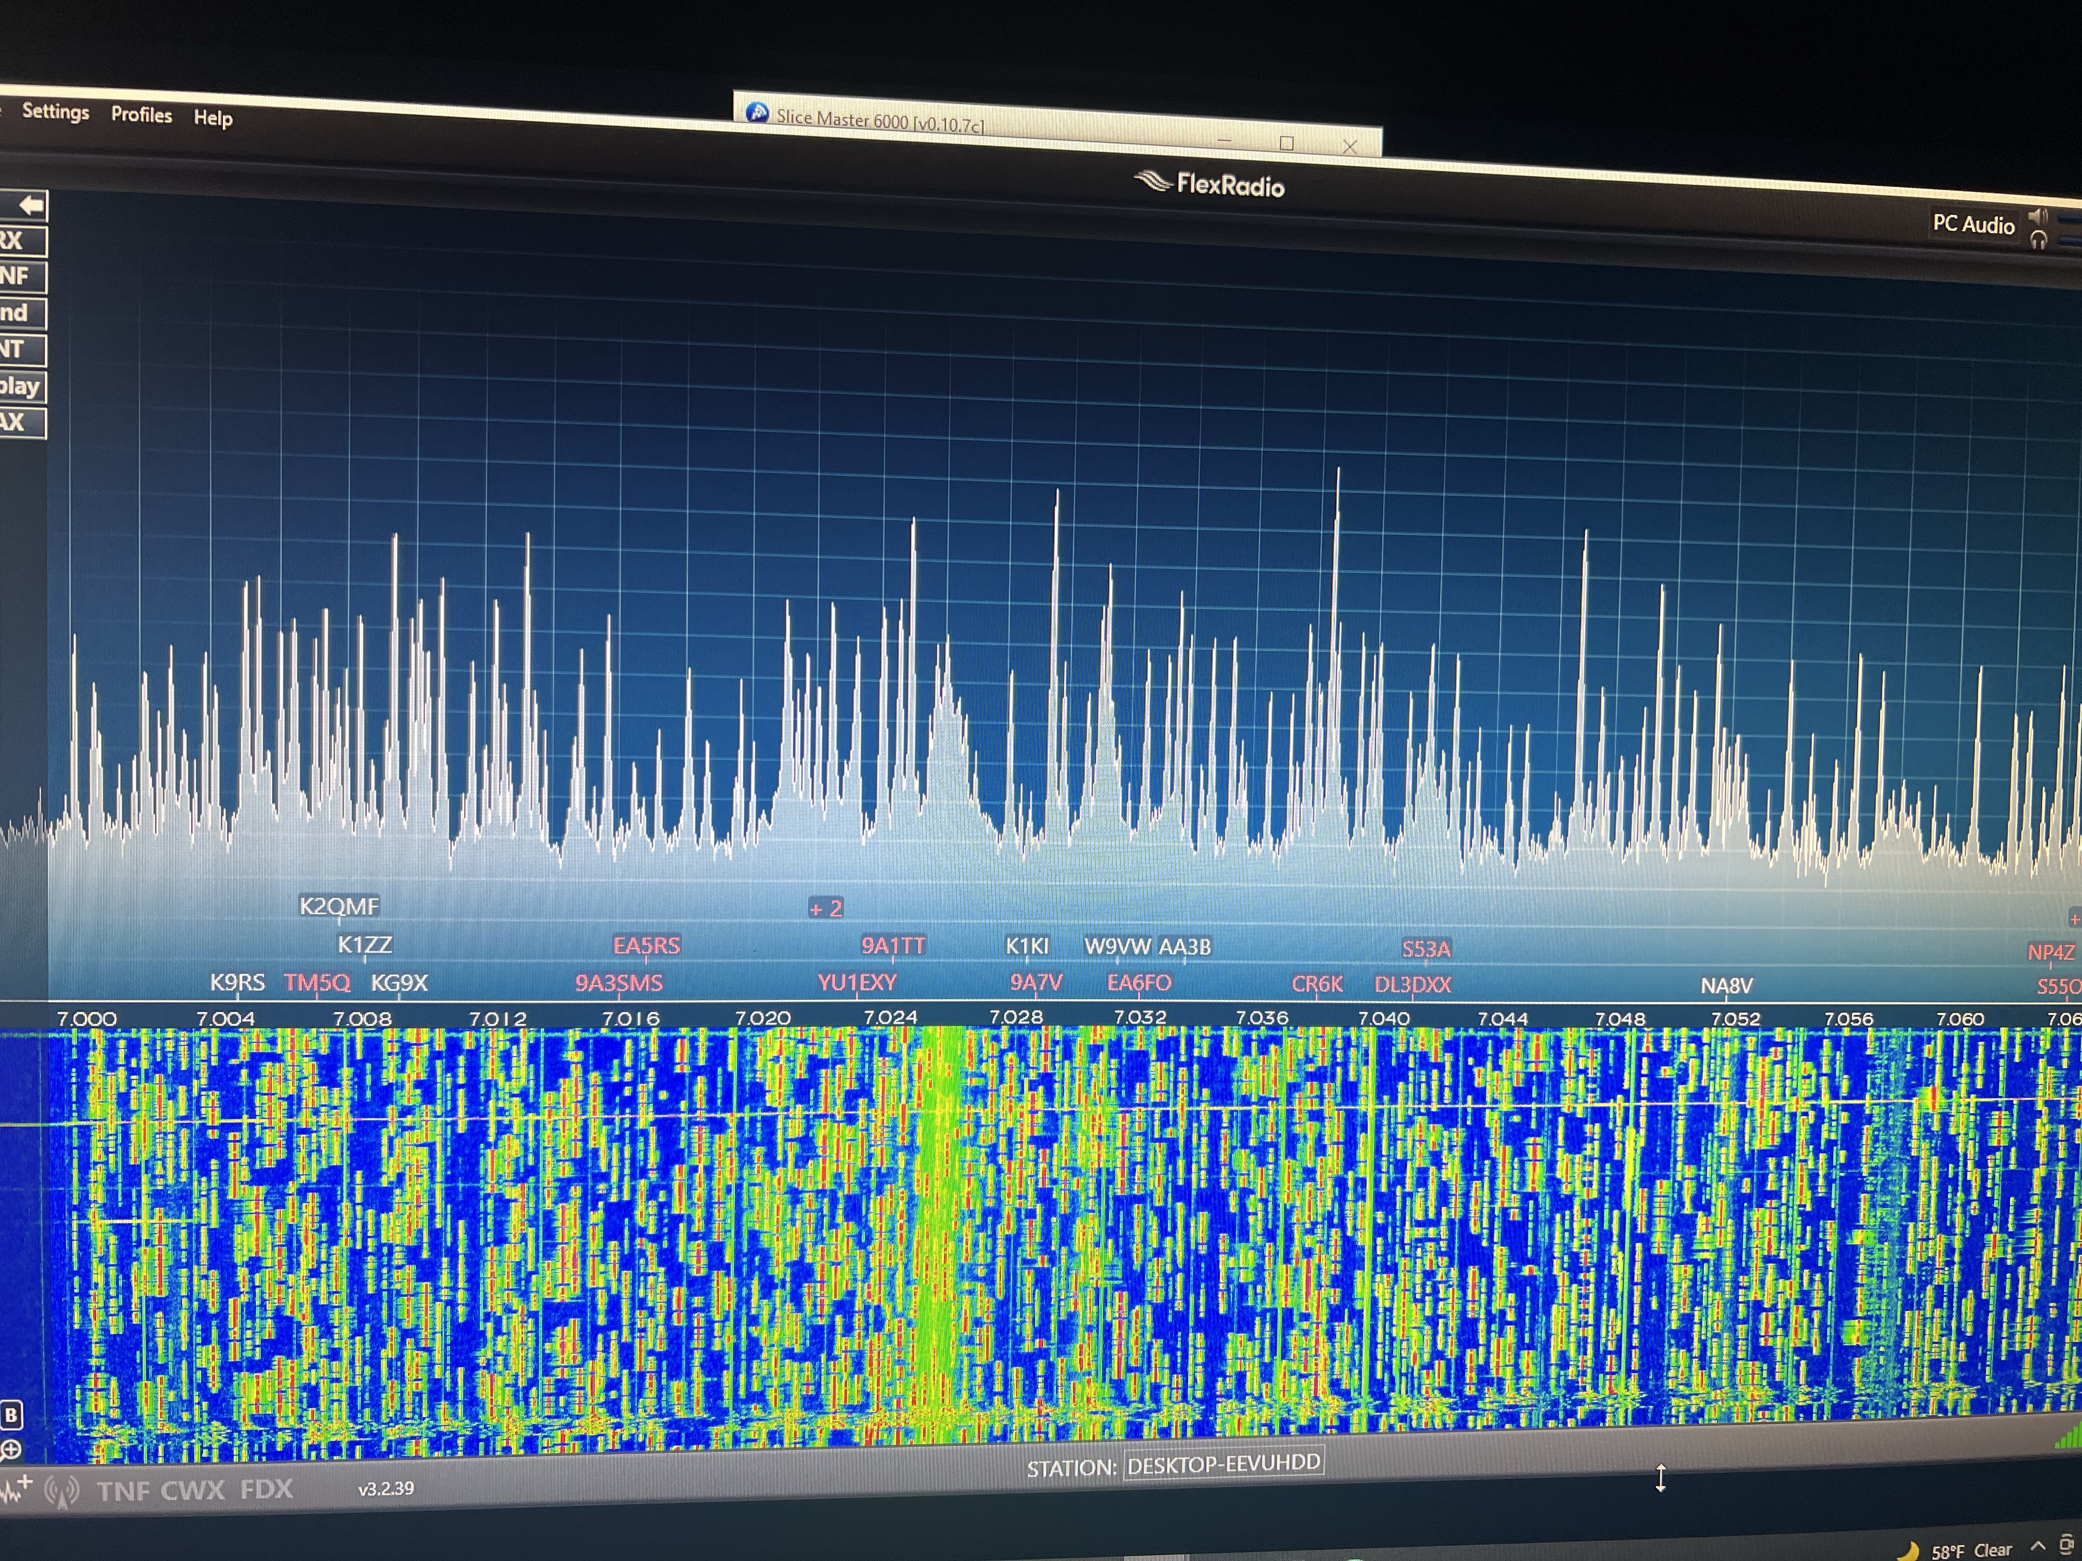
Task: Select the K1ZZ spot label
Action: pos(364,945)
